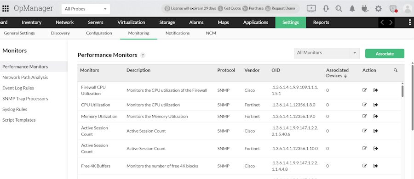This screenshot has width=414, height=179.
Task: Open the gear settings icon in header
Action: (x=379, y=9)
